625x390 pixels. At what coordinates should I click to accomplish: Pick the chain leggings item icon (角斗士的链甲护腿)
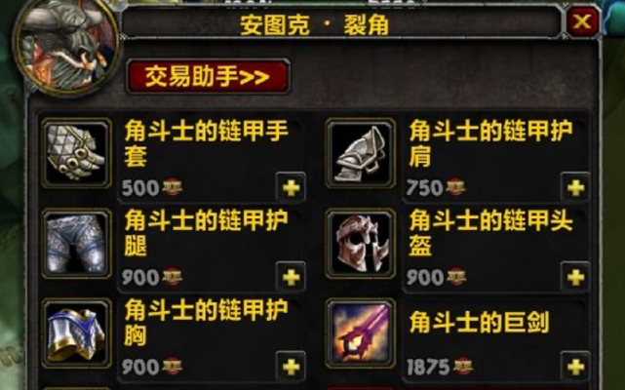tap(76, 243)
